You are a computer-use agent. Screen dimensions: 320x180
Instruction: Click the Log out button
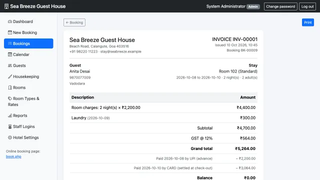(307, 6)
